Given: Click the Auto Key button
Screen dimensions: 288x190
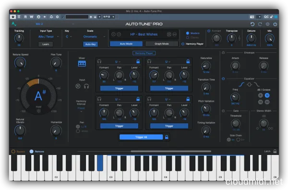Looking at the screenshot, I should click(90, 44).
